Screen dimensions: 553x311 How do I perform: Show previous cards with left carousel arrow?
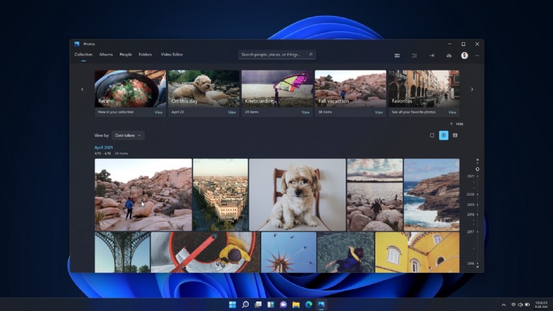pyautogui.click(x=82, y=89)
